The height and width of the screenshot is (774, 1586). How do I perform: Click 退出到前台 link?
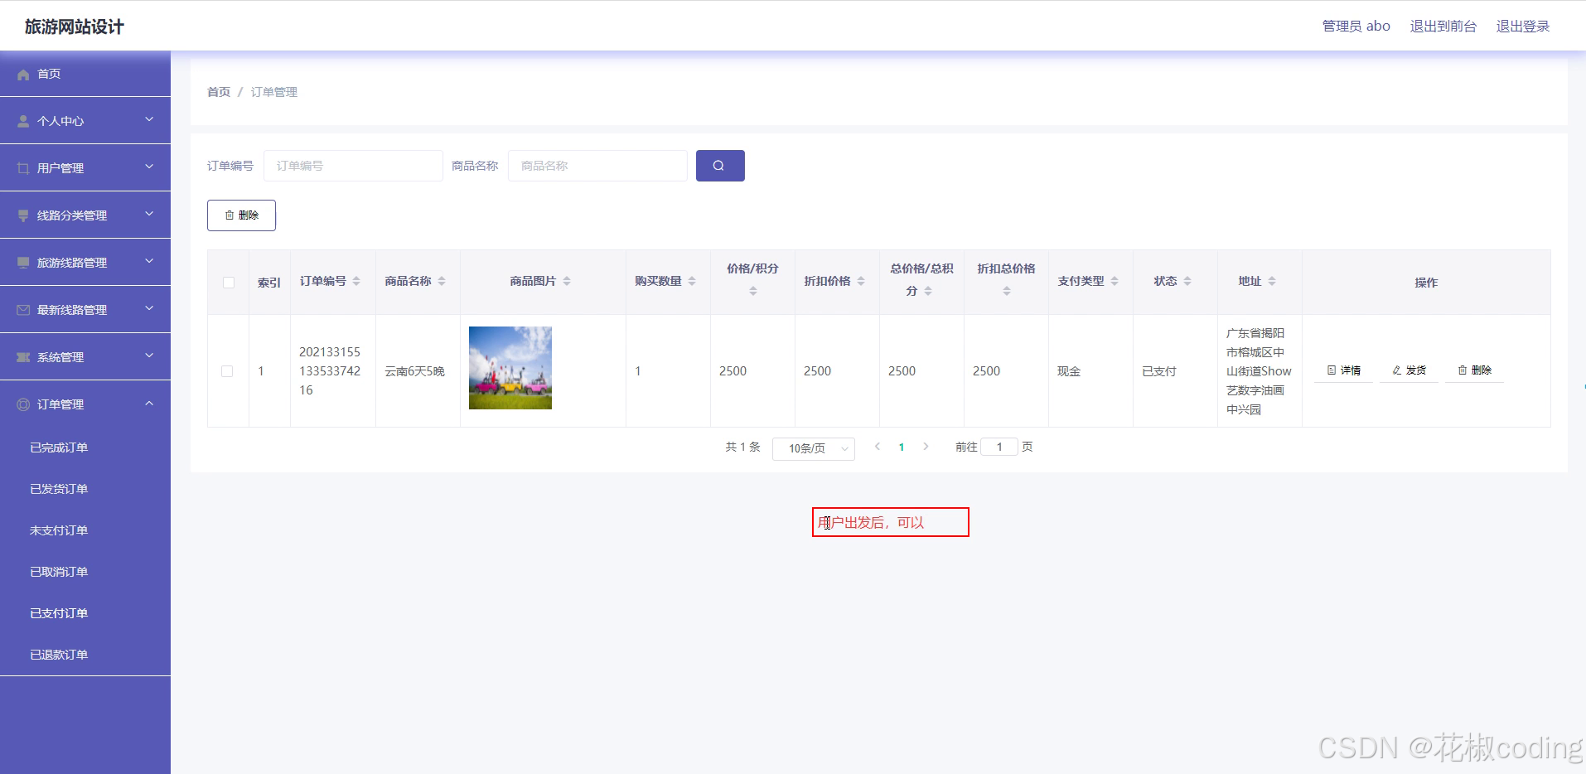pos(1443,27)
